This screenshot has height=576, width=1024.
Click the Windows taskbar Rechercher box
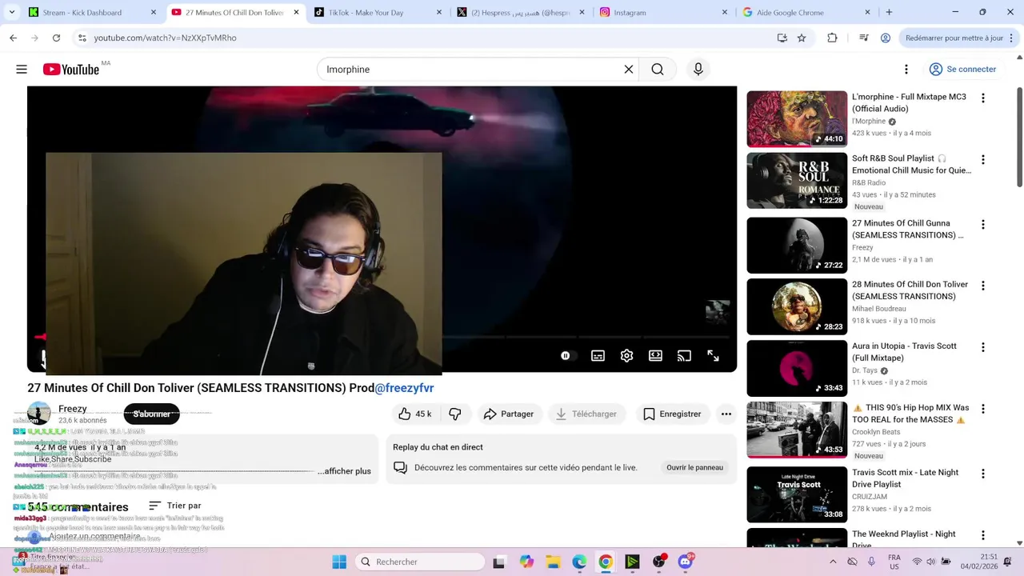[420, 562]
